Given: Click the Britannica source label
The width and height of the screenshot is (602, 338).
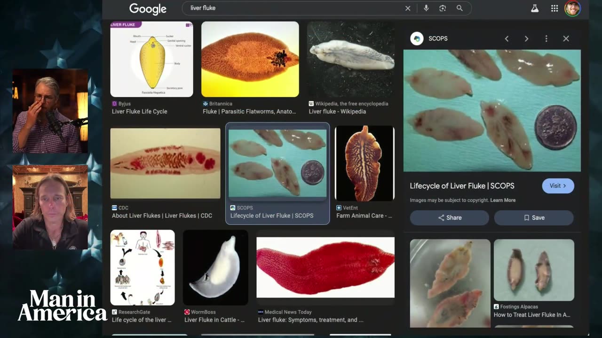Looking at the screenshot, I should tap(221, 104).
